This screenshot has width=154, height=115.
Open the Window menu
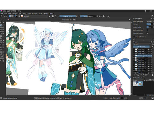tap(35, 13)
